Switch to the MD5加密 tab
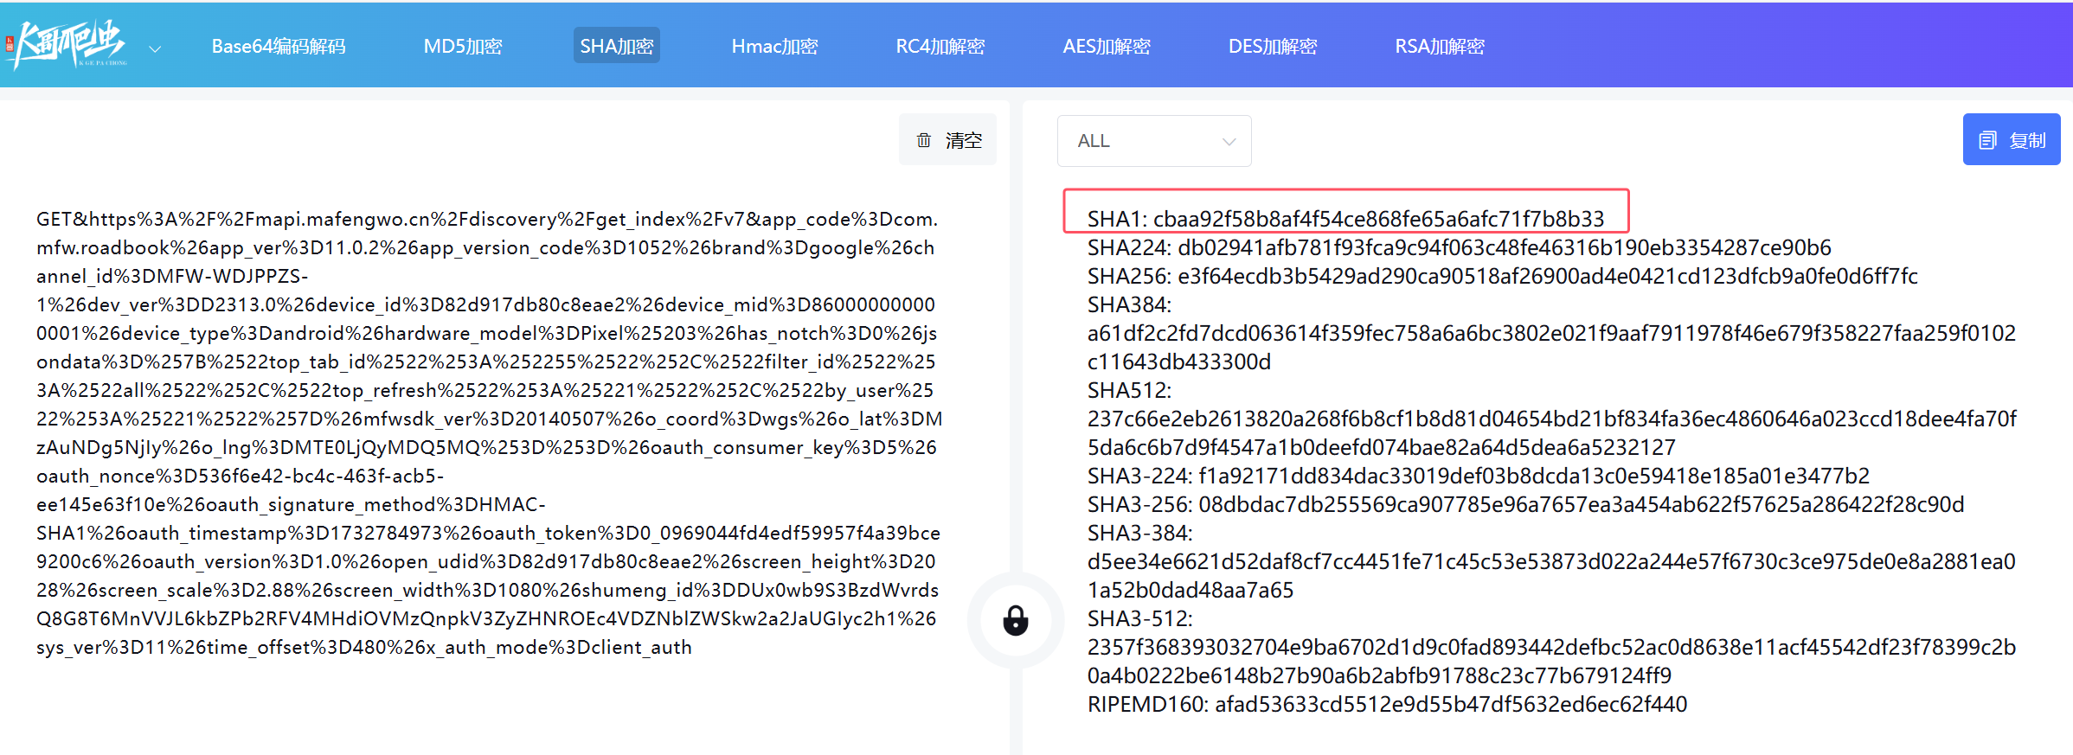 point(463,47)
